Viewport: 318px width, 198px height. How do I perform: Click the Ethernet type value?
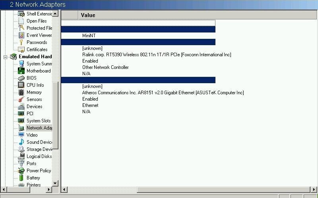90,105
